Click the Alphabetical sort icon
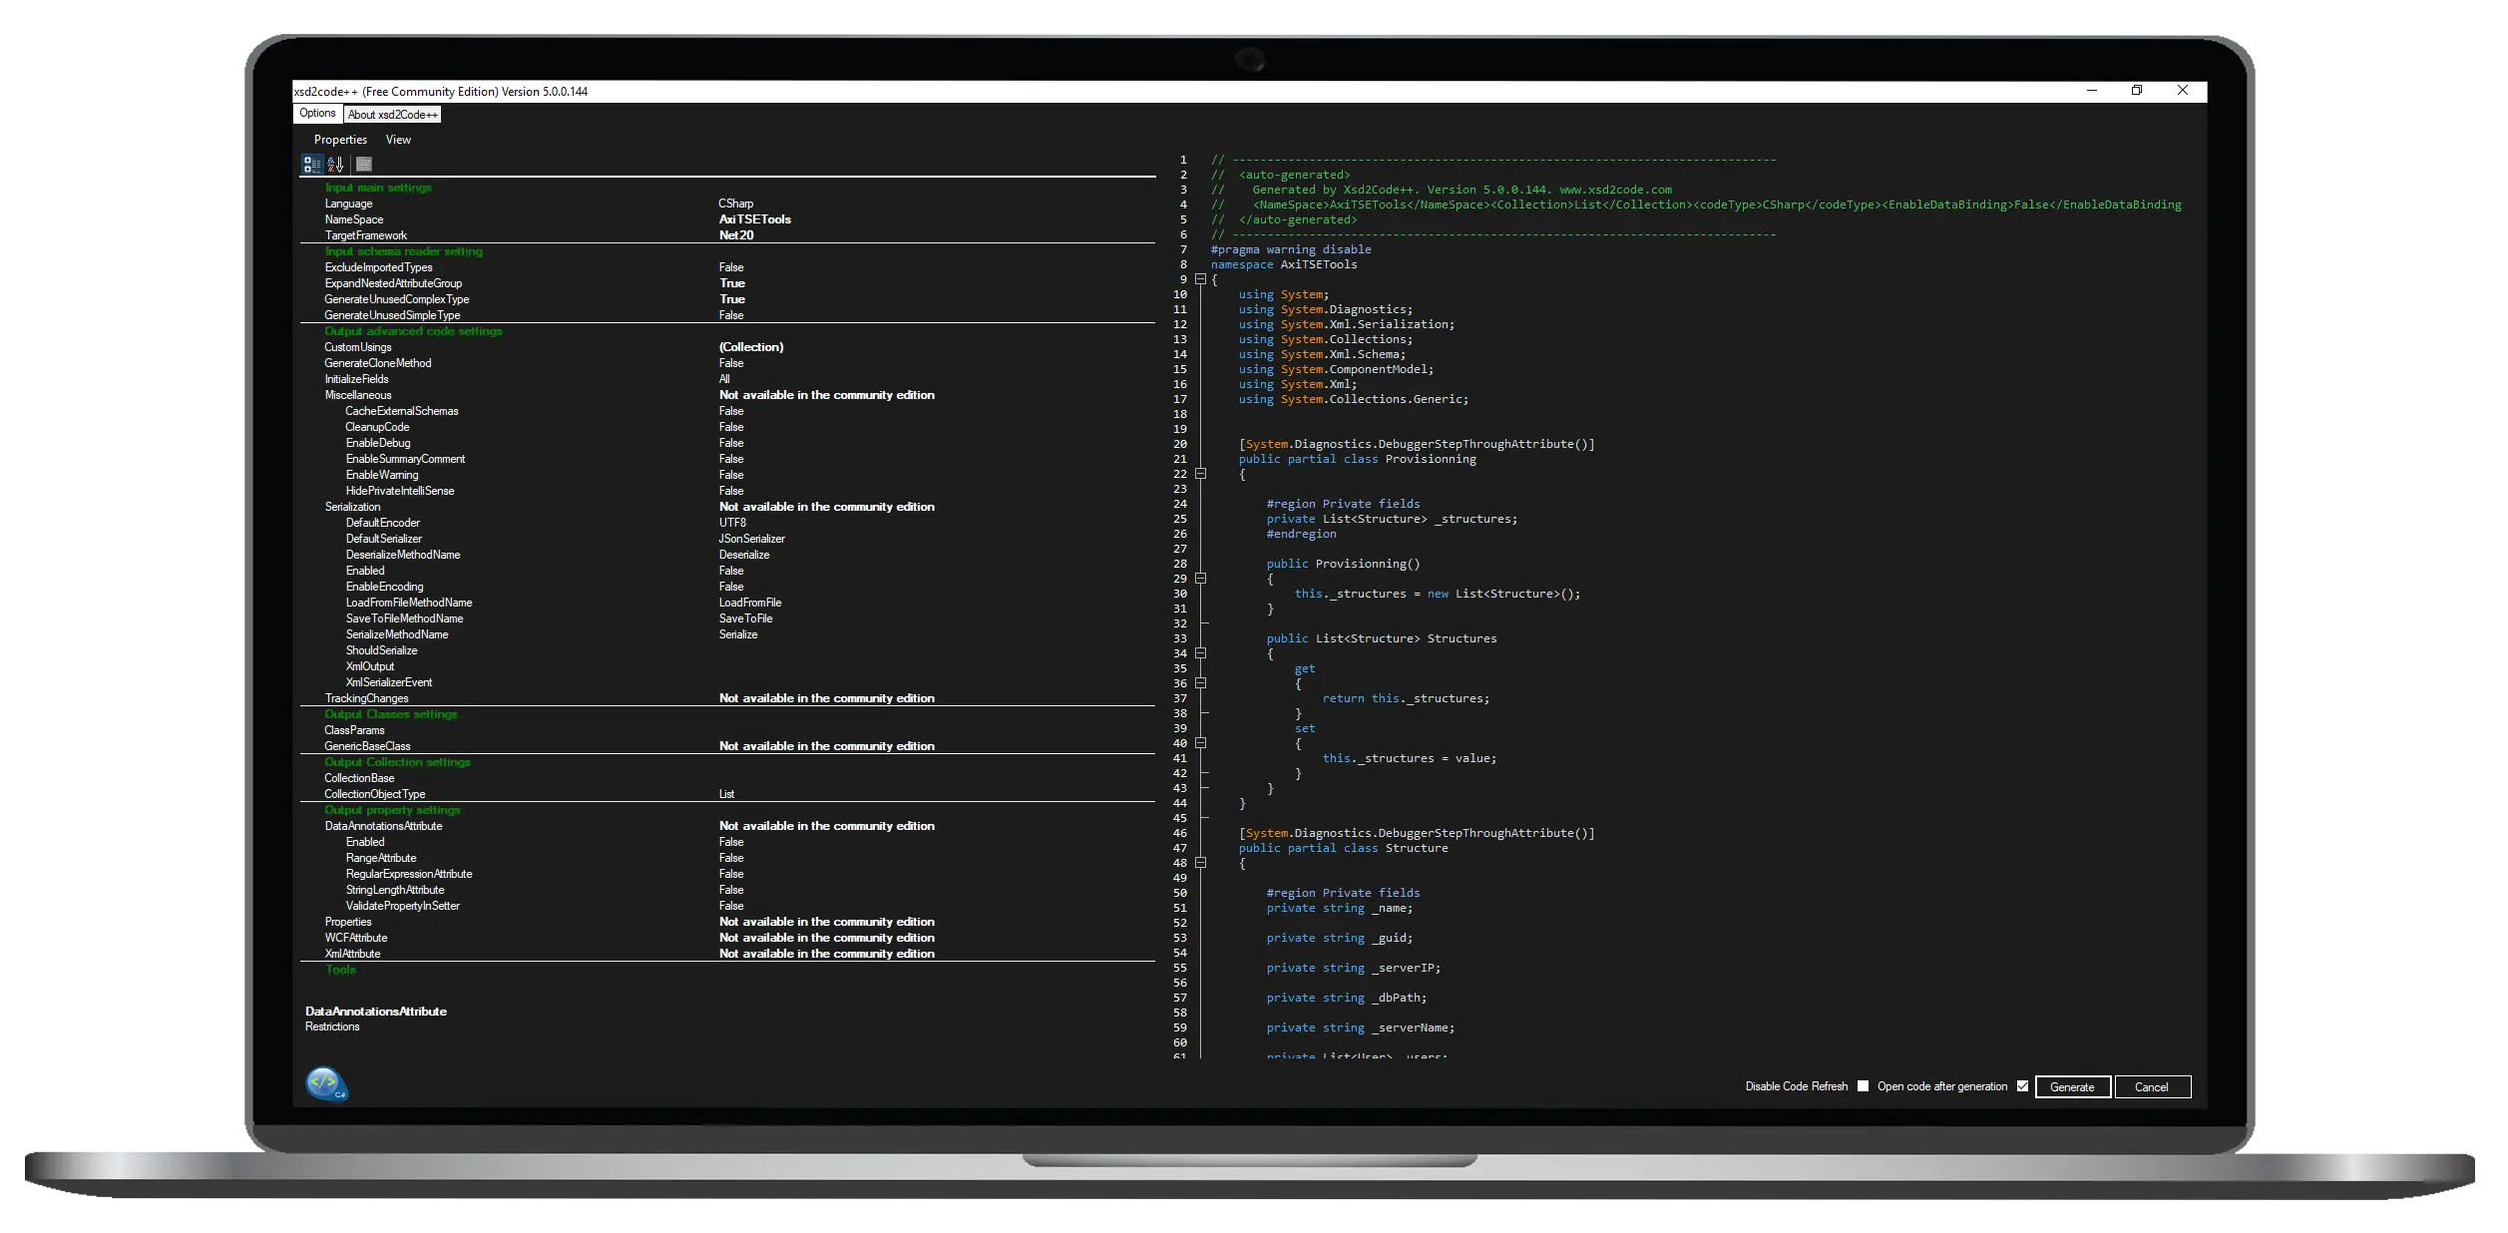Screen dimensions: 2508x1233 [335, 164]
